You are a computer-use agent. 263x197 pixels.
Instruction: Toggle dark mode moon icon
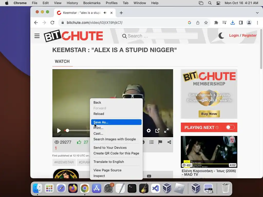[221, 35]
